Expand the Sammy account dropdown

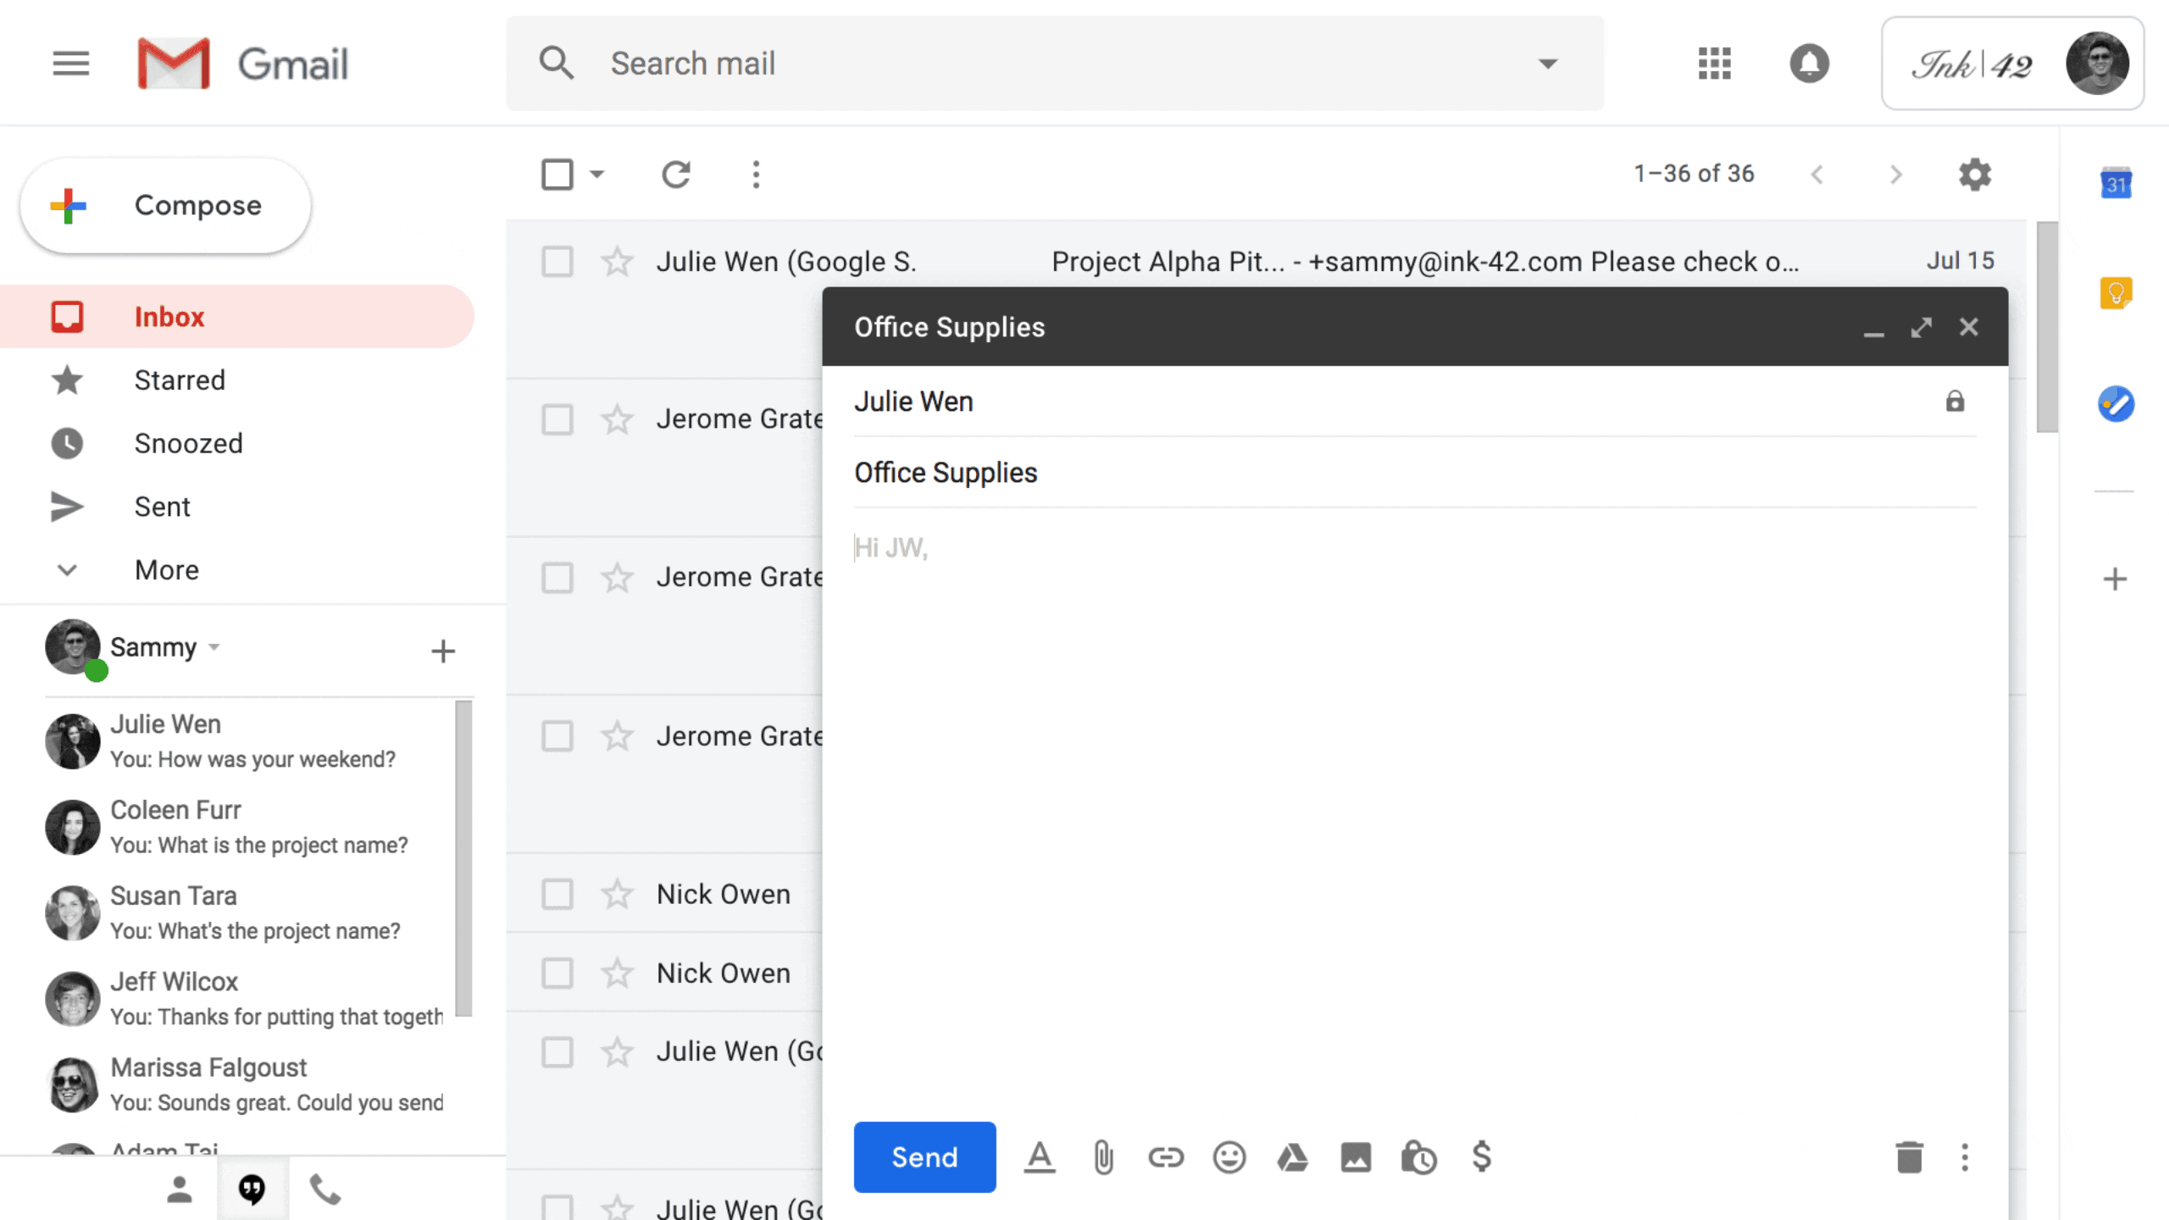pos(213,646)
